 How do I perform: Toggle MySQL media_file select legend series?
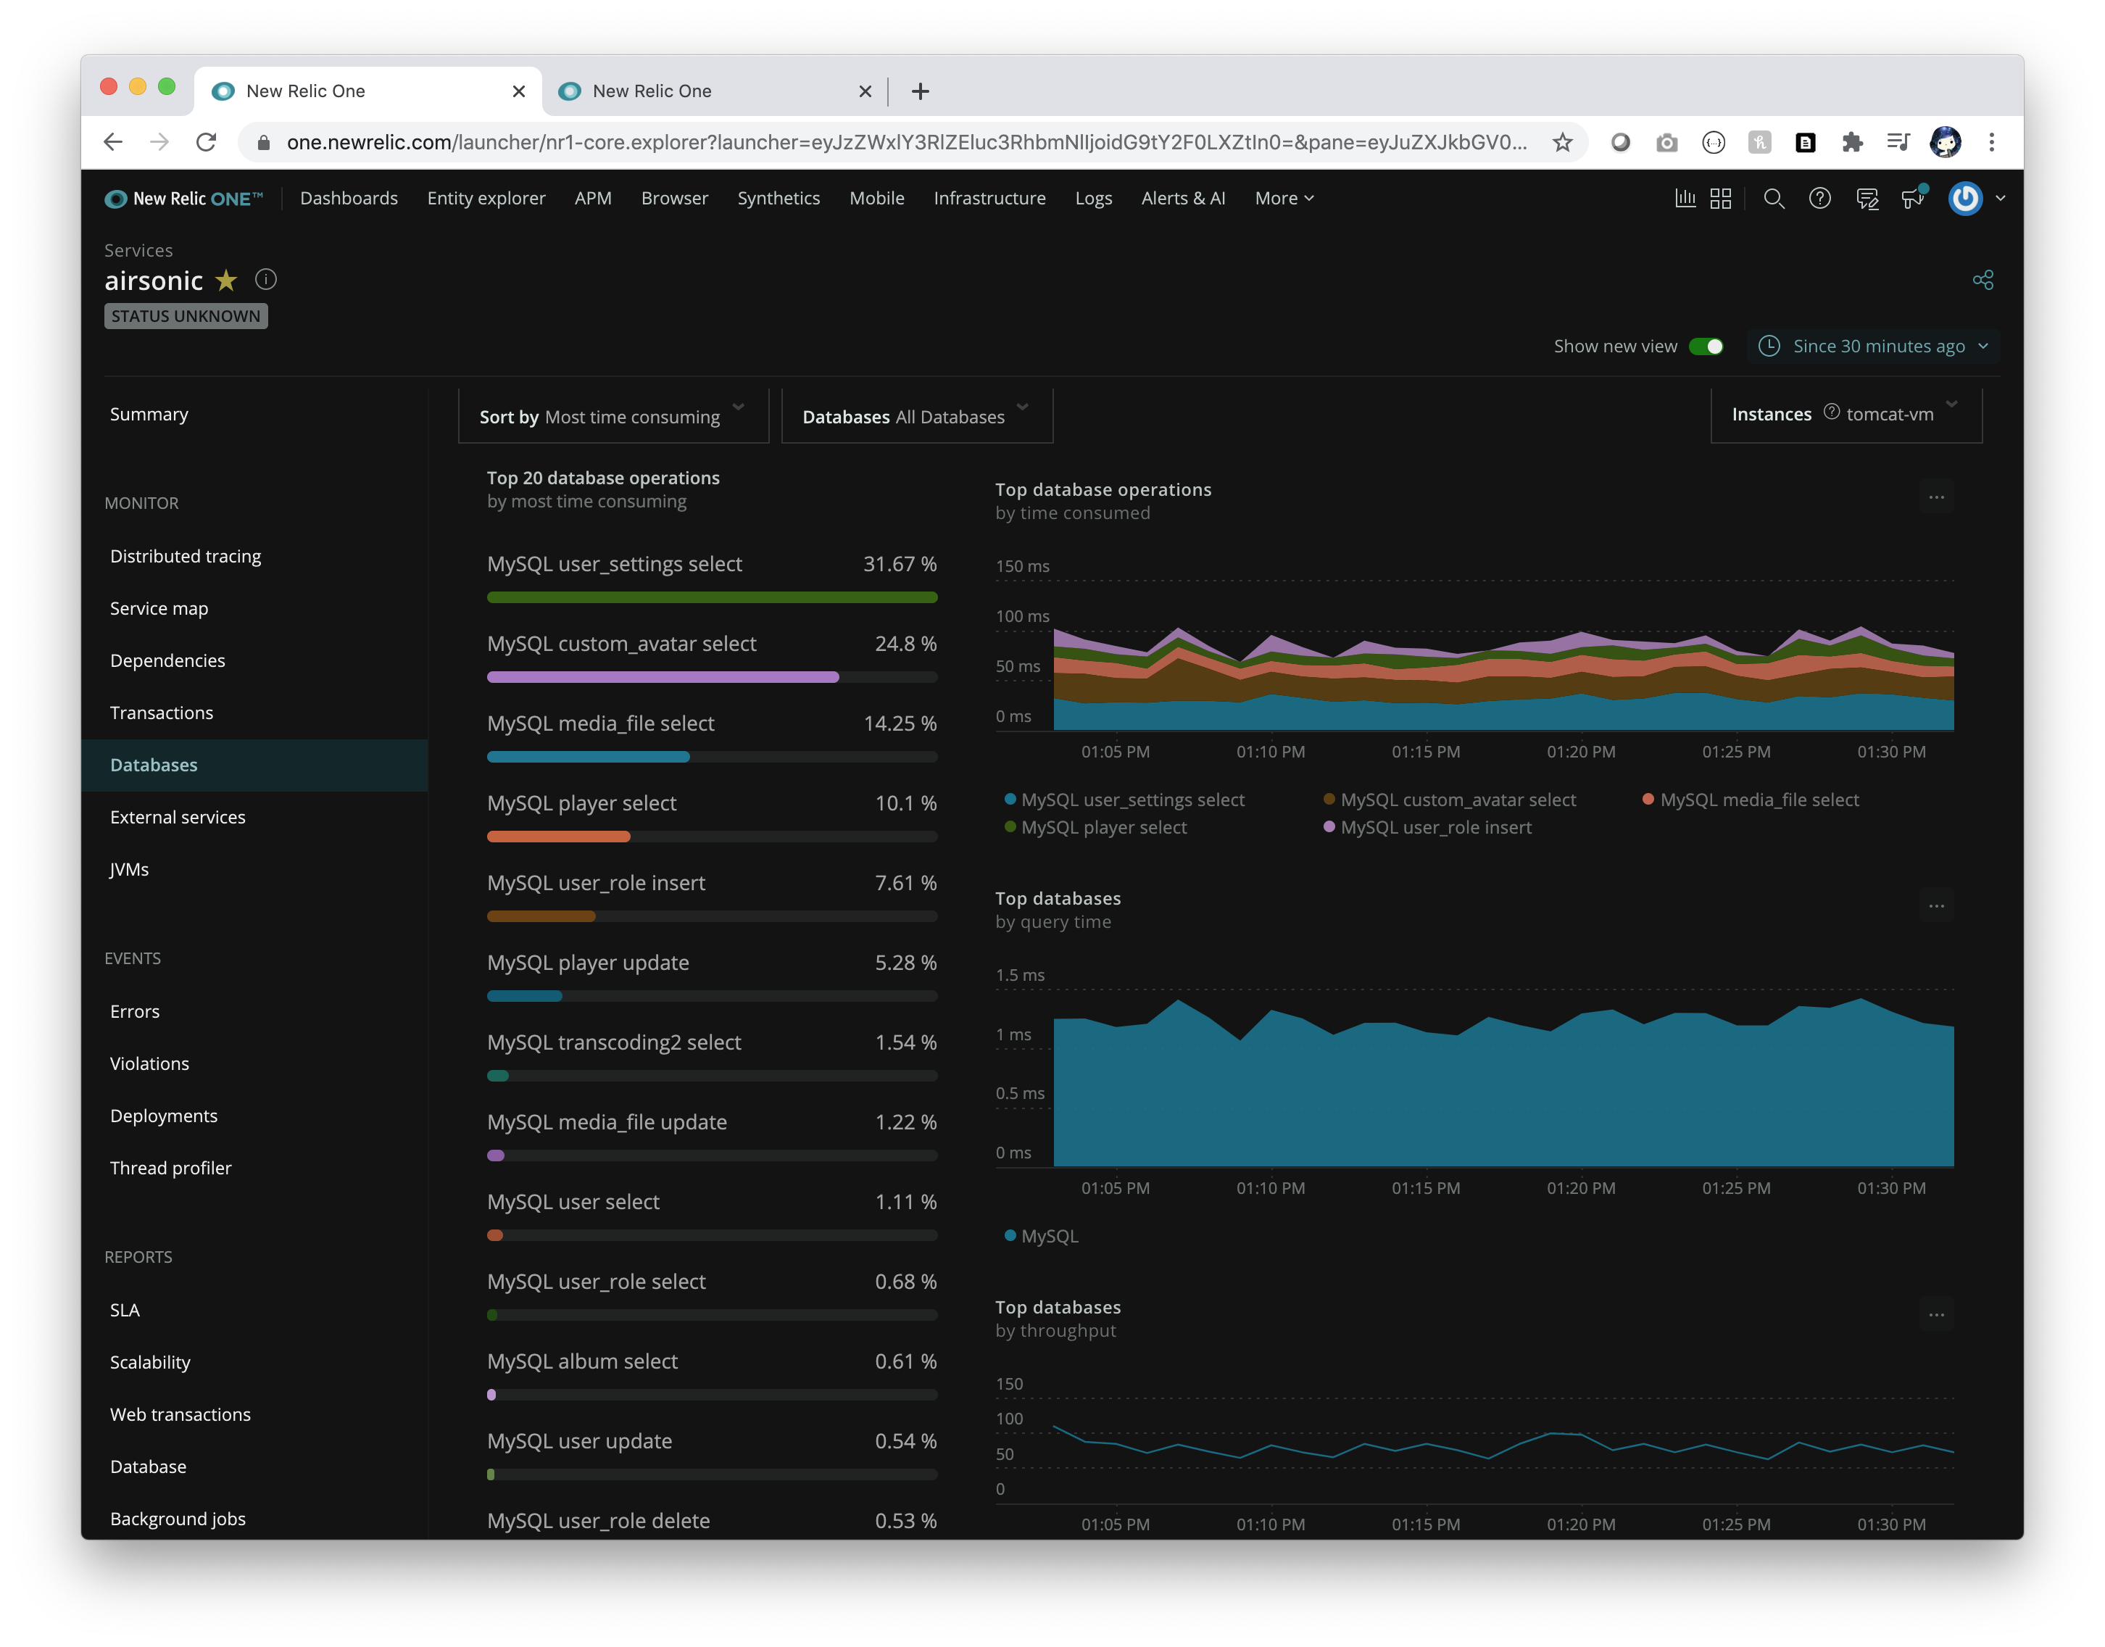pyautogui.click(x=1750, y=800)
